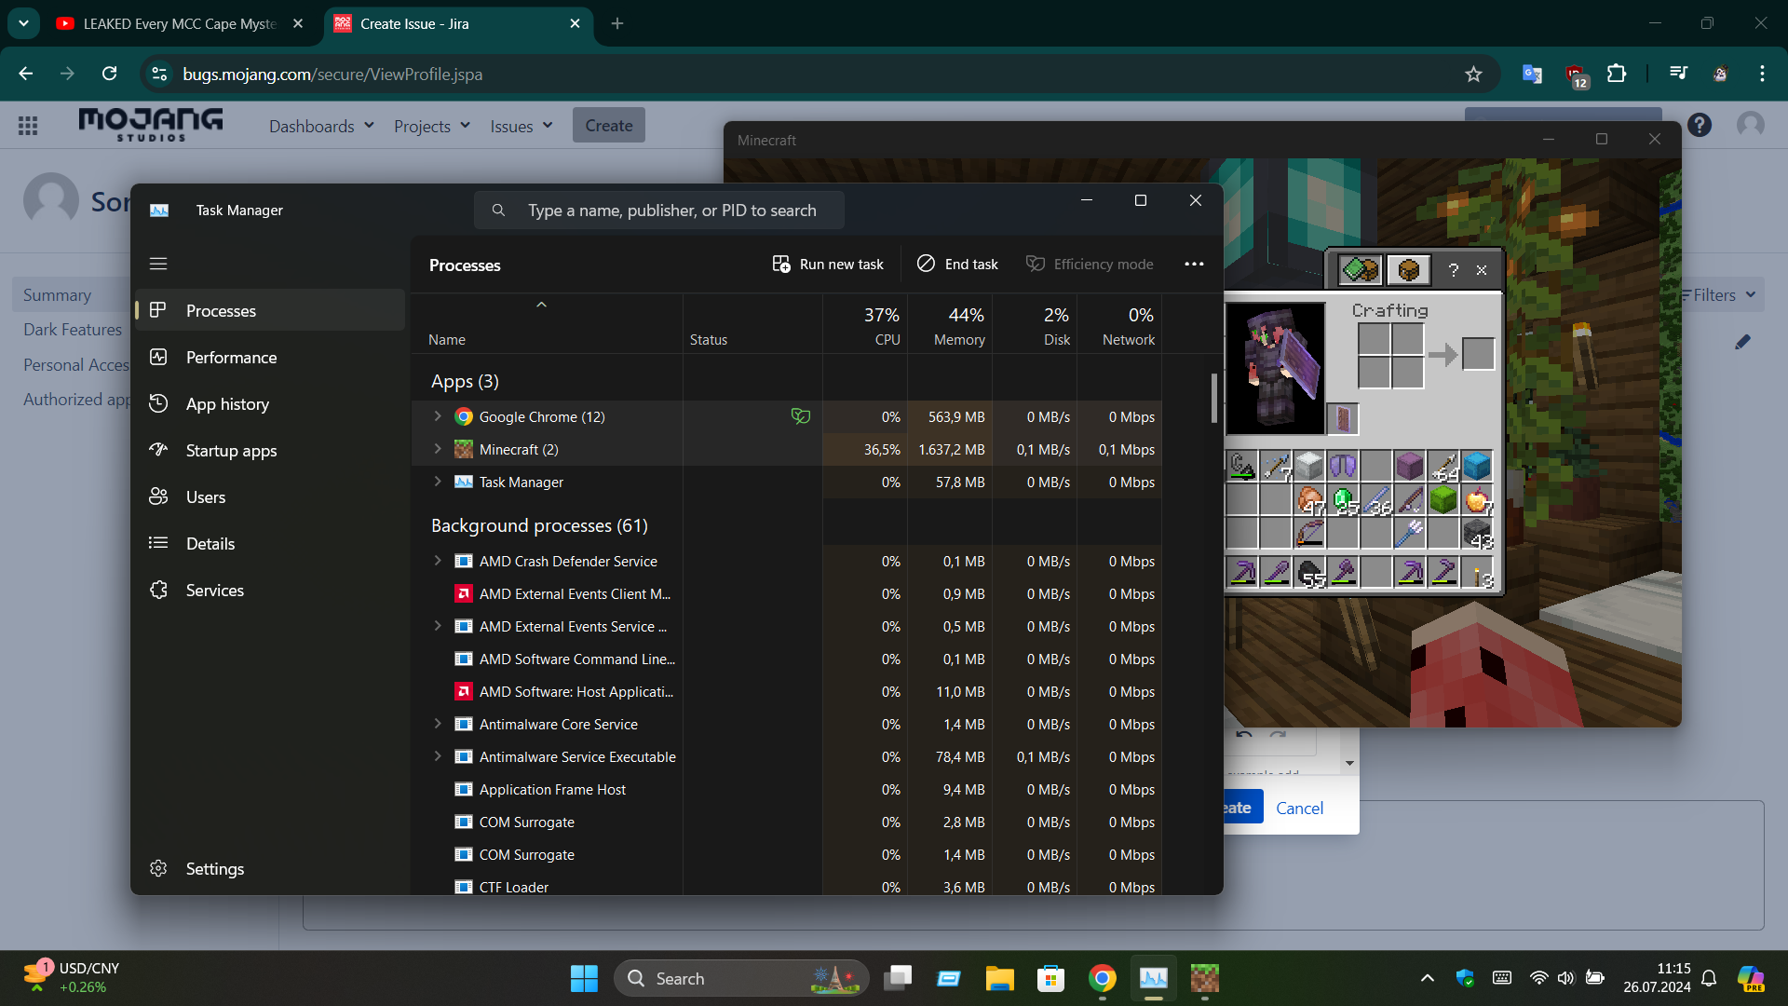Open the App history page
Image resolution: width=1788 pixels, height=1006 pixels.
[227, 404]
